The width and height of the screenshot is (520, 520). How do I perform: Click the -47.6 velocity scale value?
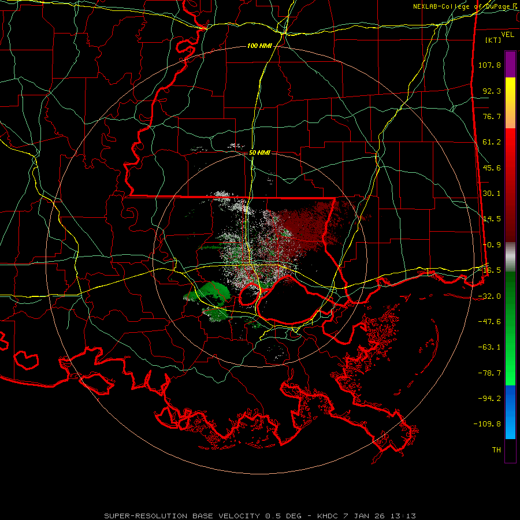[489, 322]
